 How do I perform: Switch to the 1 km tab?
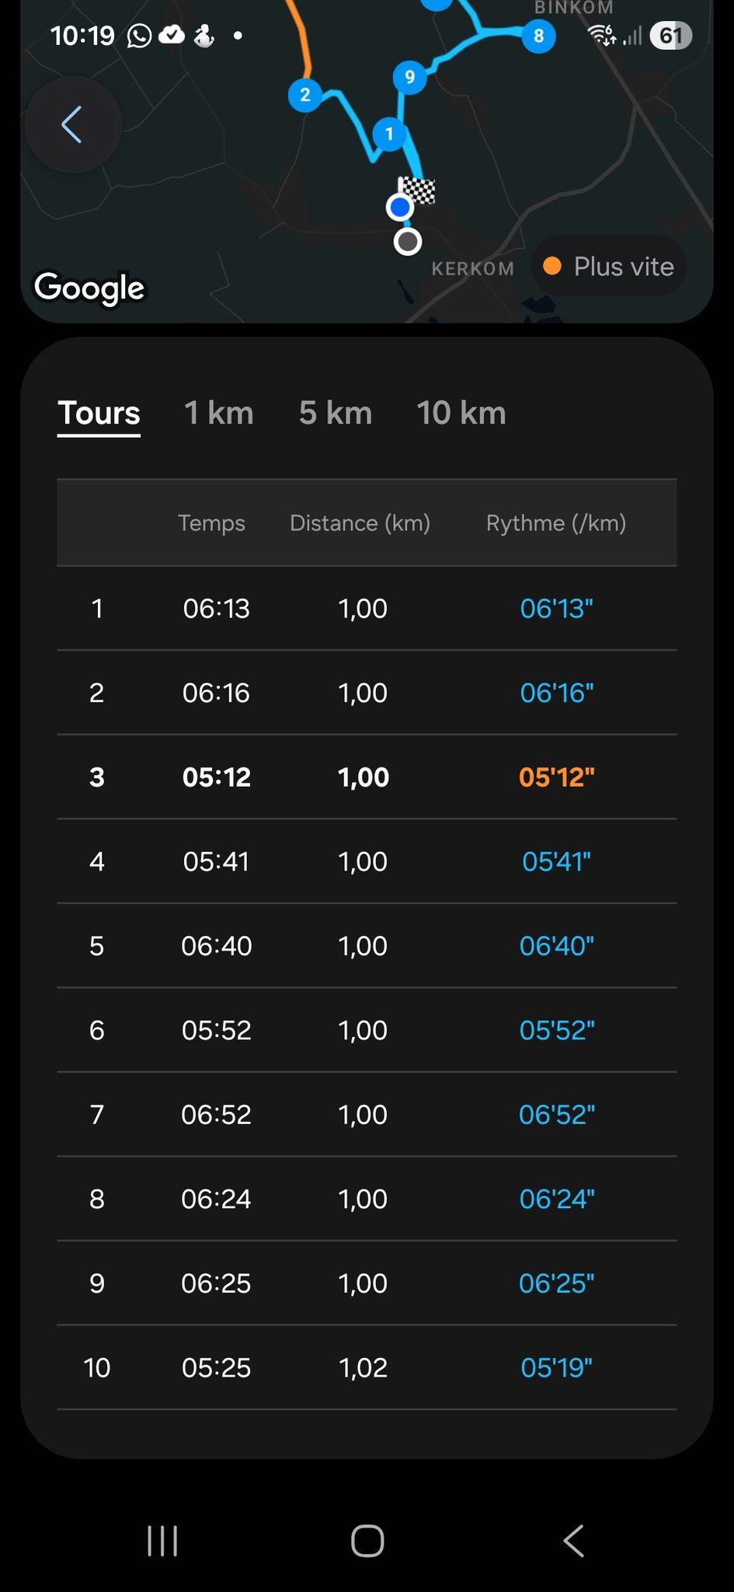[219, 413]
